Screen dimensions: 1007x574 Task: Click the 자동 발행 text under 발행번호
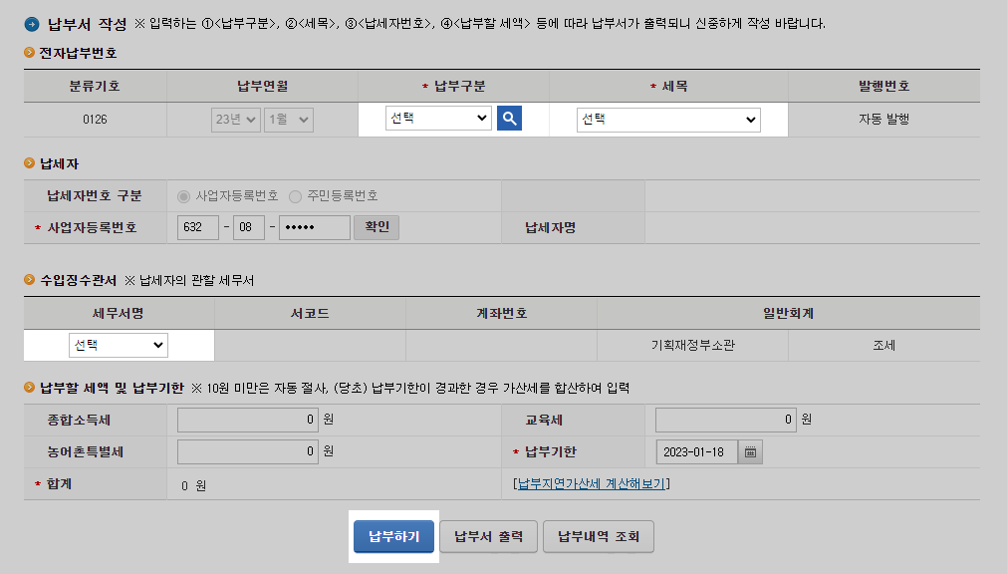pyautogui.click(x=883, y=119)
